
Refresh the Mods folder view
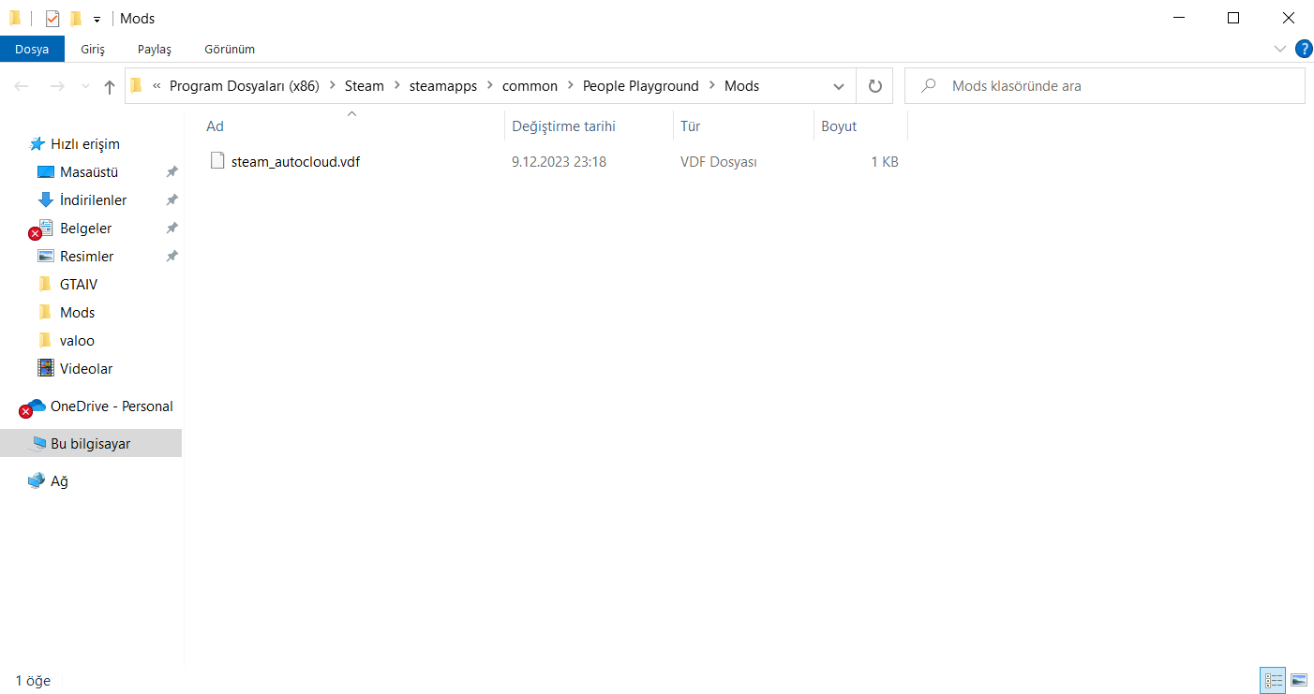(875, 86)
